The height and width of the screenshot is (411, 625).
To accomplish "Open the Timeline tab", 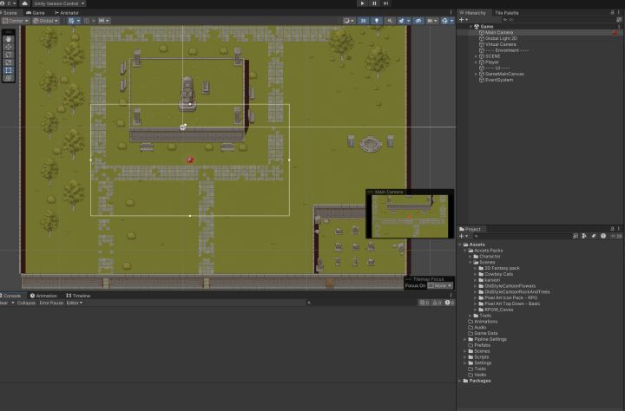I will tap(78, 296).
